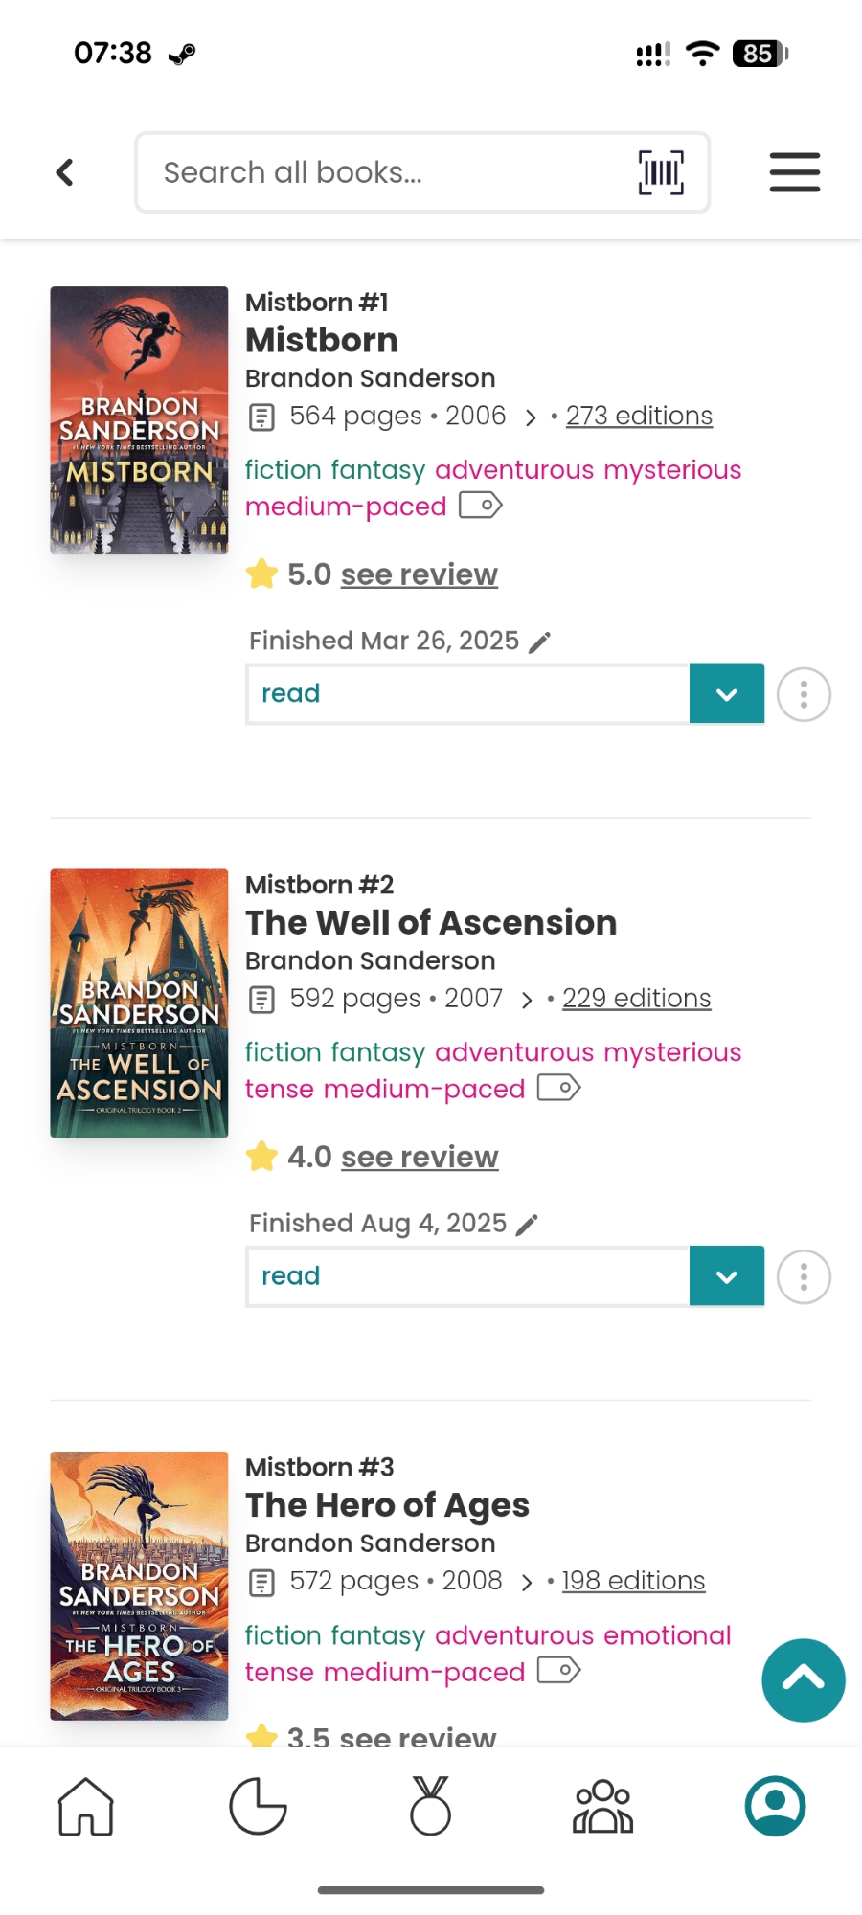Open more options for The Well of Ascension
The width and height of the screenshot is (862, 1915).
[x=804, y=1276]
